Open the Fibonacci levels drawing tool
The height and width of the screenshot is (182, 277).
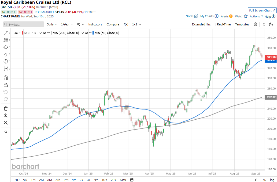click(x=6, y=40)
